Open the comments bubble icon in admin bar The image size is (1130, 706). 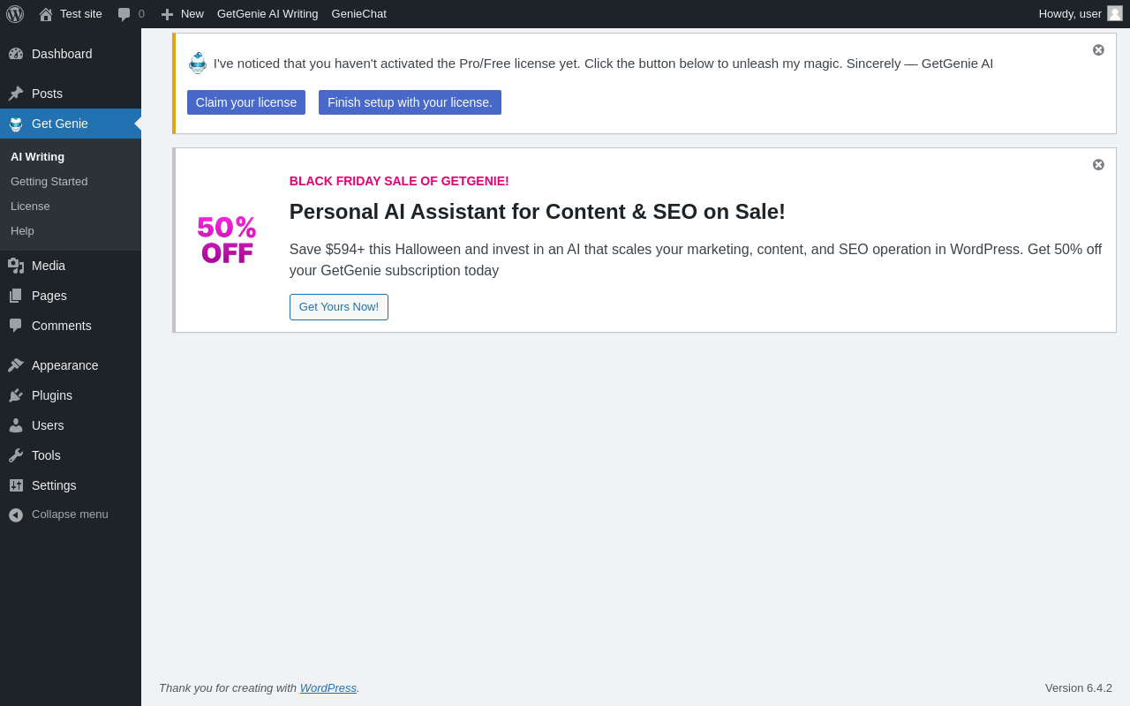click(124, 14)
